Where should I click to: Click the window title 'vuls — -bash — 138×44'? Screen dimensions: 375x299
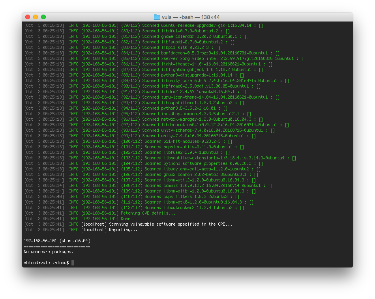tap(191, 17)
